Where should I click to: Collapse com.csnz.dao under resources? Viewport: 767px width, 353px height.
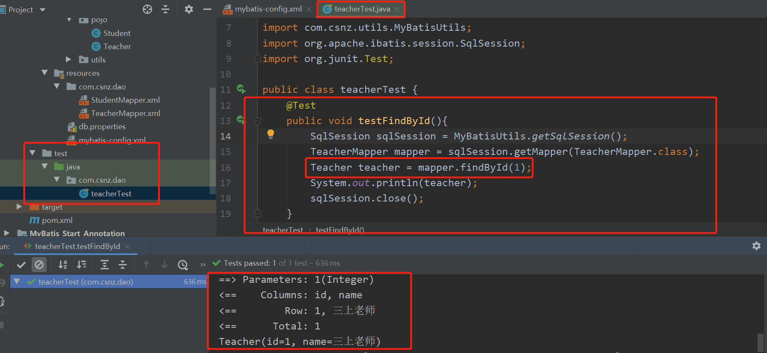coord(57,86)
